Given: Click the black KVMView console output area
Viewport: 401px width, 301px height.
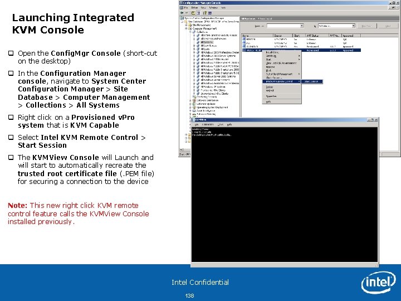Looking at the screenshot, I should click(285, 195).
